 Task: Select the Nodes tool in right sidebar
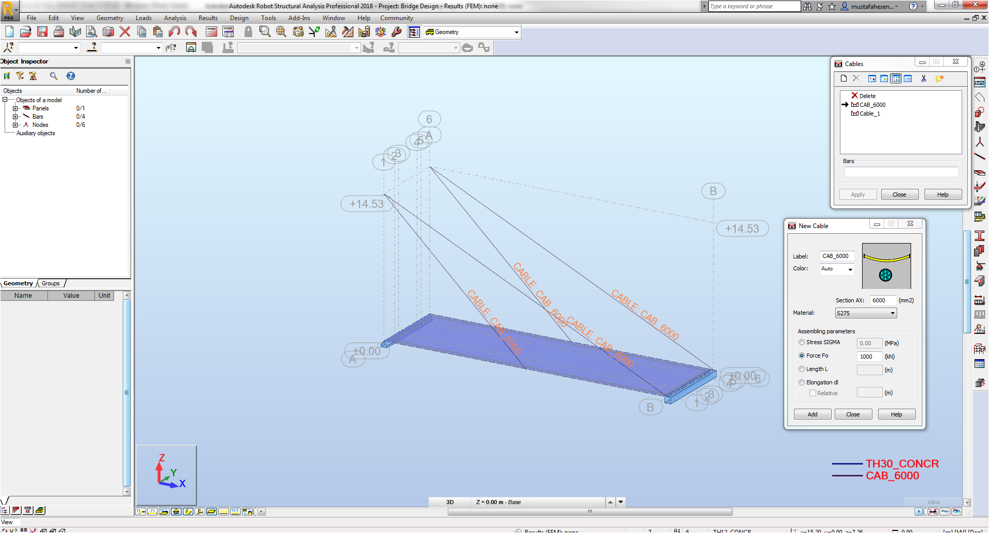point(980,142)
